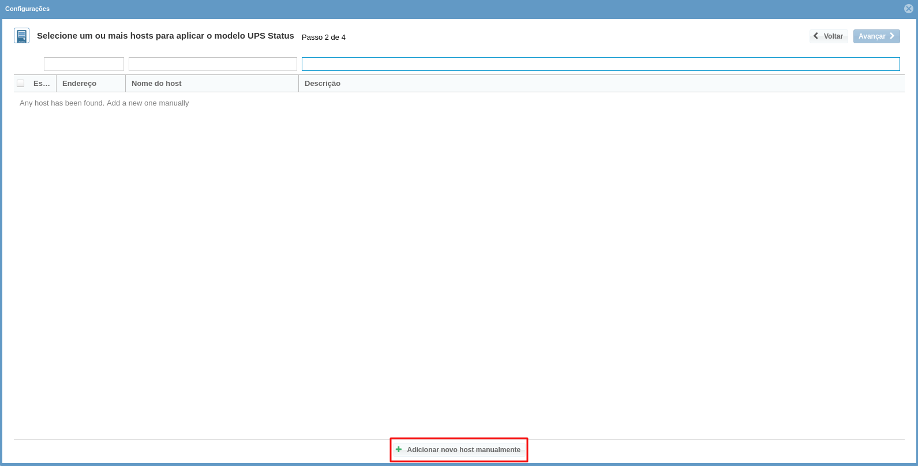Screen dimensions: 918x466
Task: Tick the select-all hosts checkbox
Action: click(21, 84)
